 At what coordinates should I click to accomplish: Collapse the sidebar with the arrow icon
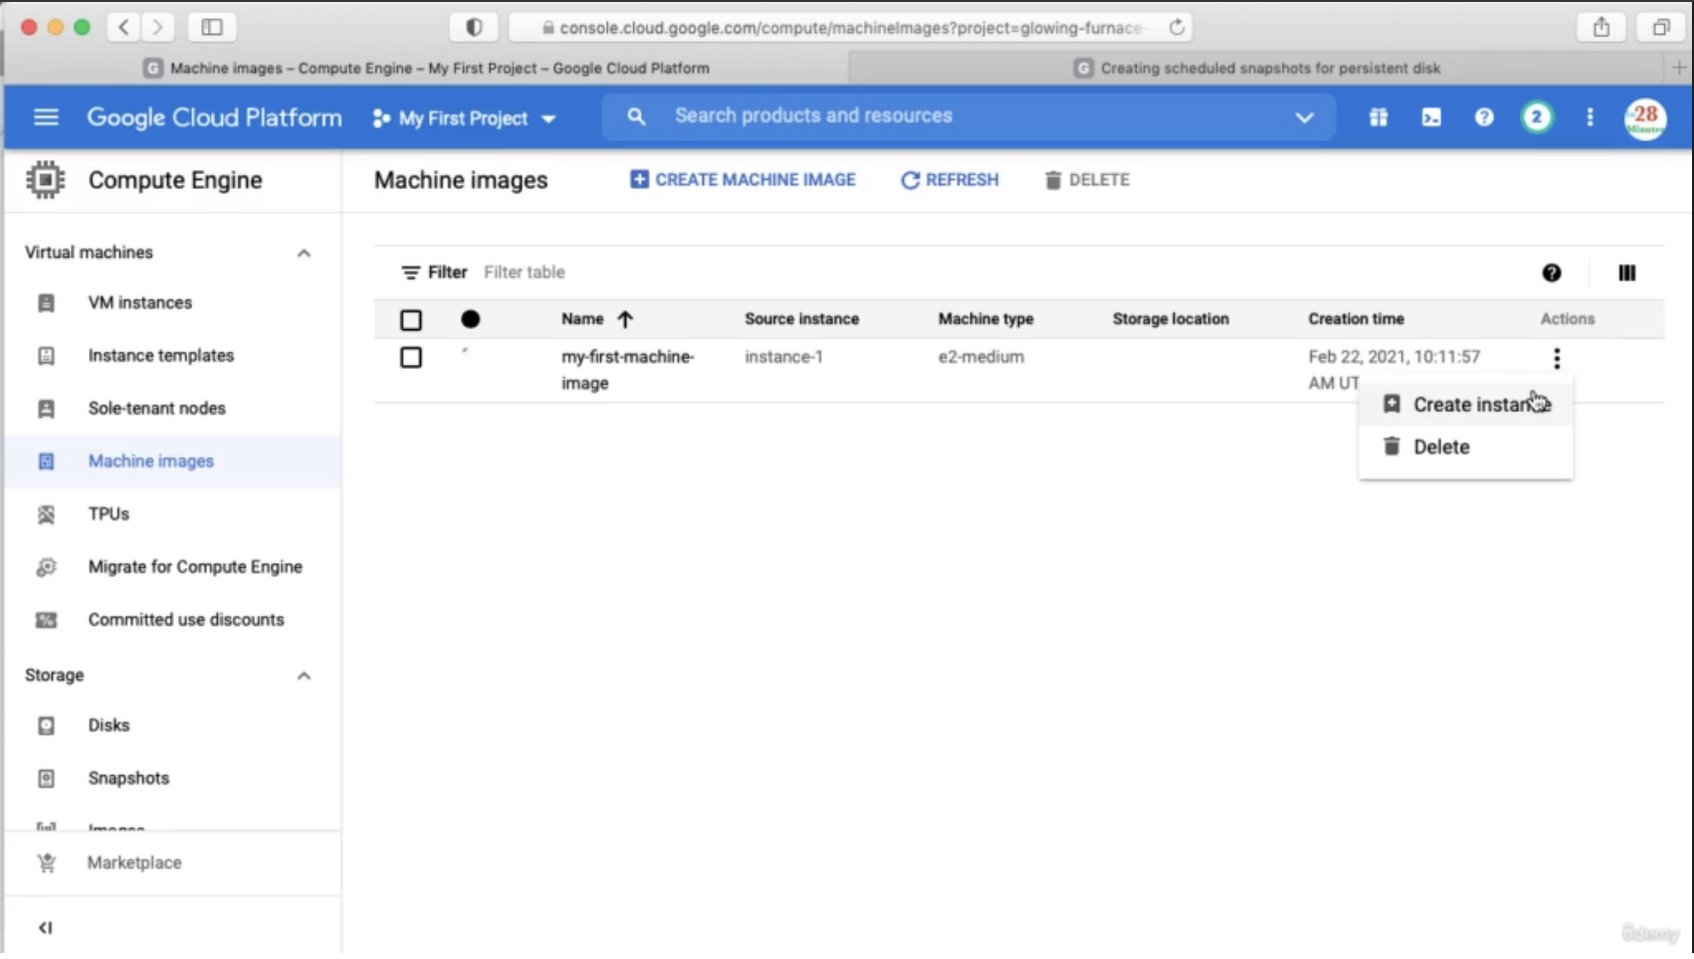pyautogui.click(x=45, y=927)
